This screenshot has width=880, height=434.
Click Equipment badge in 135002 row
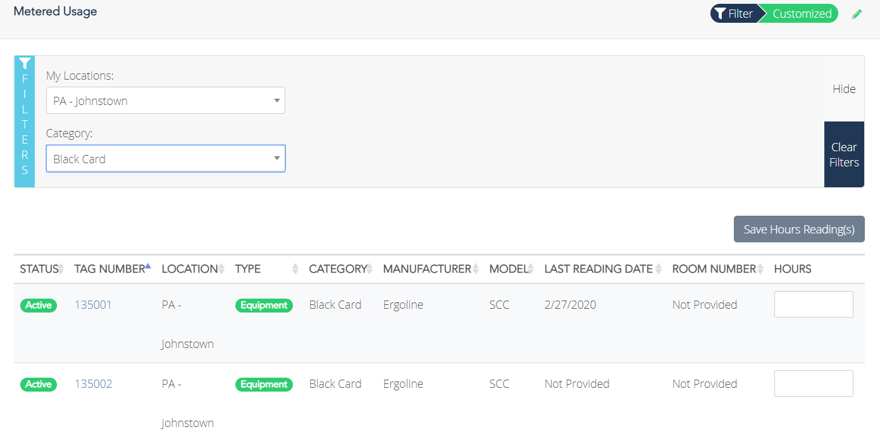(x=264, y=384)
